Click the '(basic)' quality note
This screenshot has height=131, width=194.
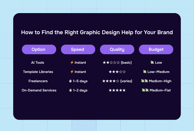click(126, 63)
